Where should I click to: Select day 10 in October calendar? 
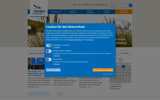pyautogui.click(x=123, y=70)
